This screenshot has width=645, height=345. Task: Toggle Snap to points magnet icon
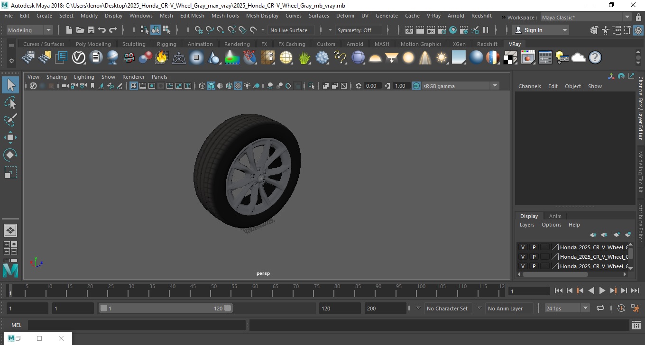[221, 30]
